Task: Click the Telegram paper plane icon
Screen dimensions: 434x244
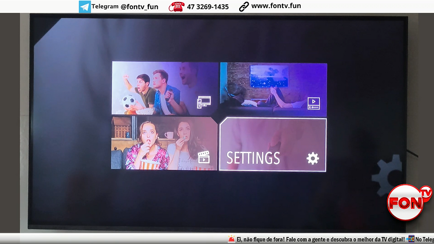Action: pyautogui.click(x=85, y=7)
